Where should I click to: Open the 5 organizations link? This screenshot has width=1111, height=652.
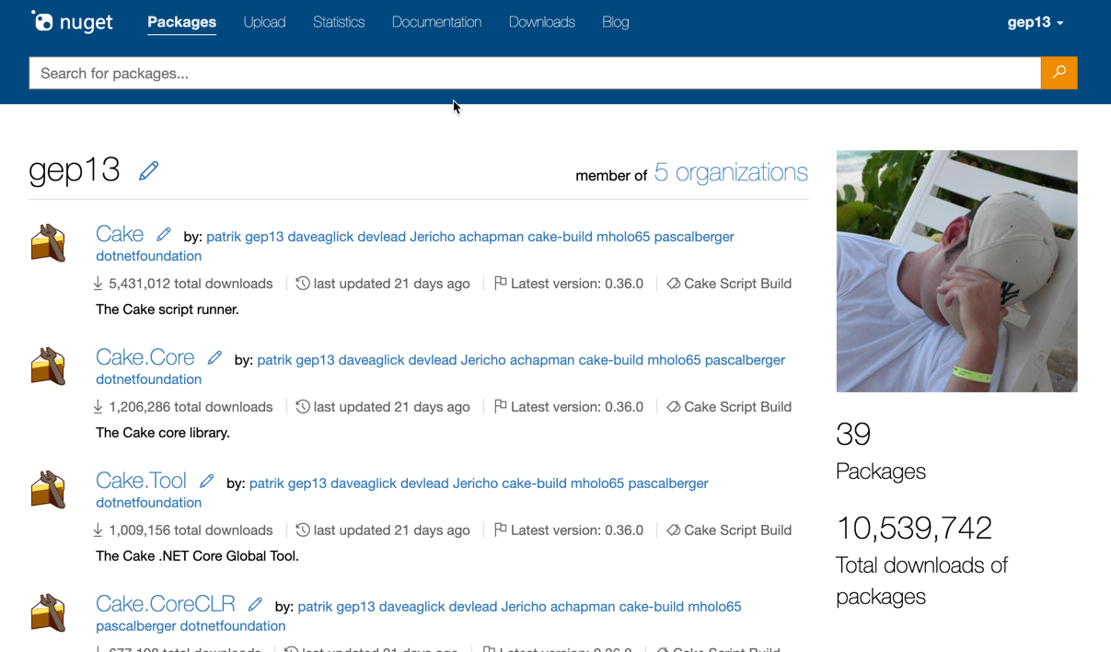(x=731, y=172)
